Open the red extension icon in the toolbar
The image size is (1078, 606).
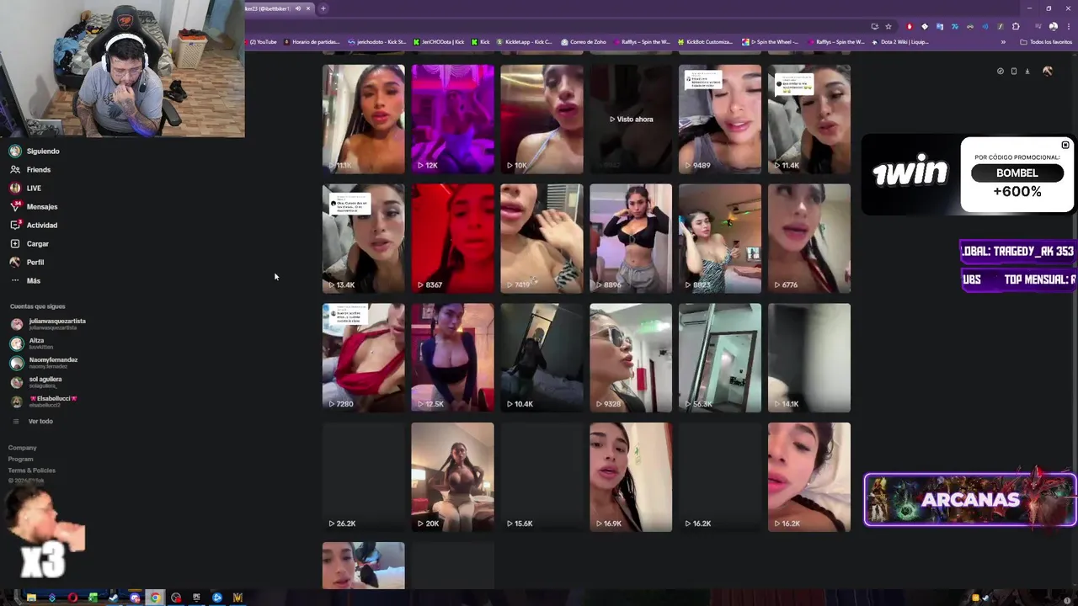(910, 27)
